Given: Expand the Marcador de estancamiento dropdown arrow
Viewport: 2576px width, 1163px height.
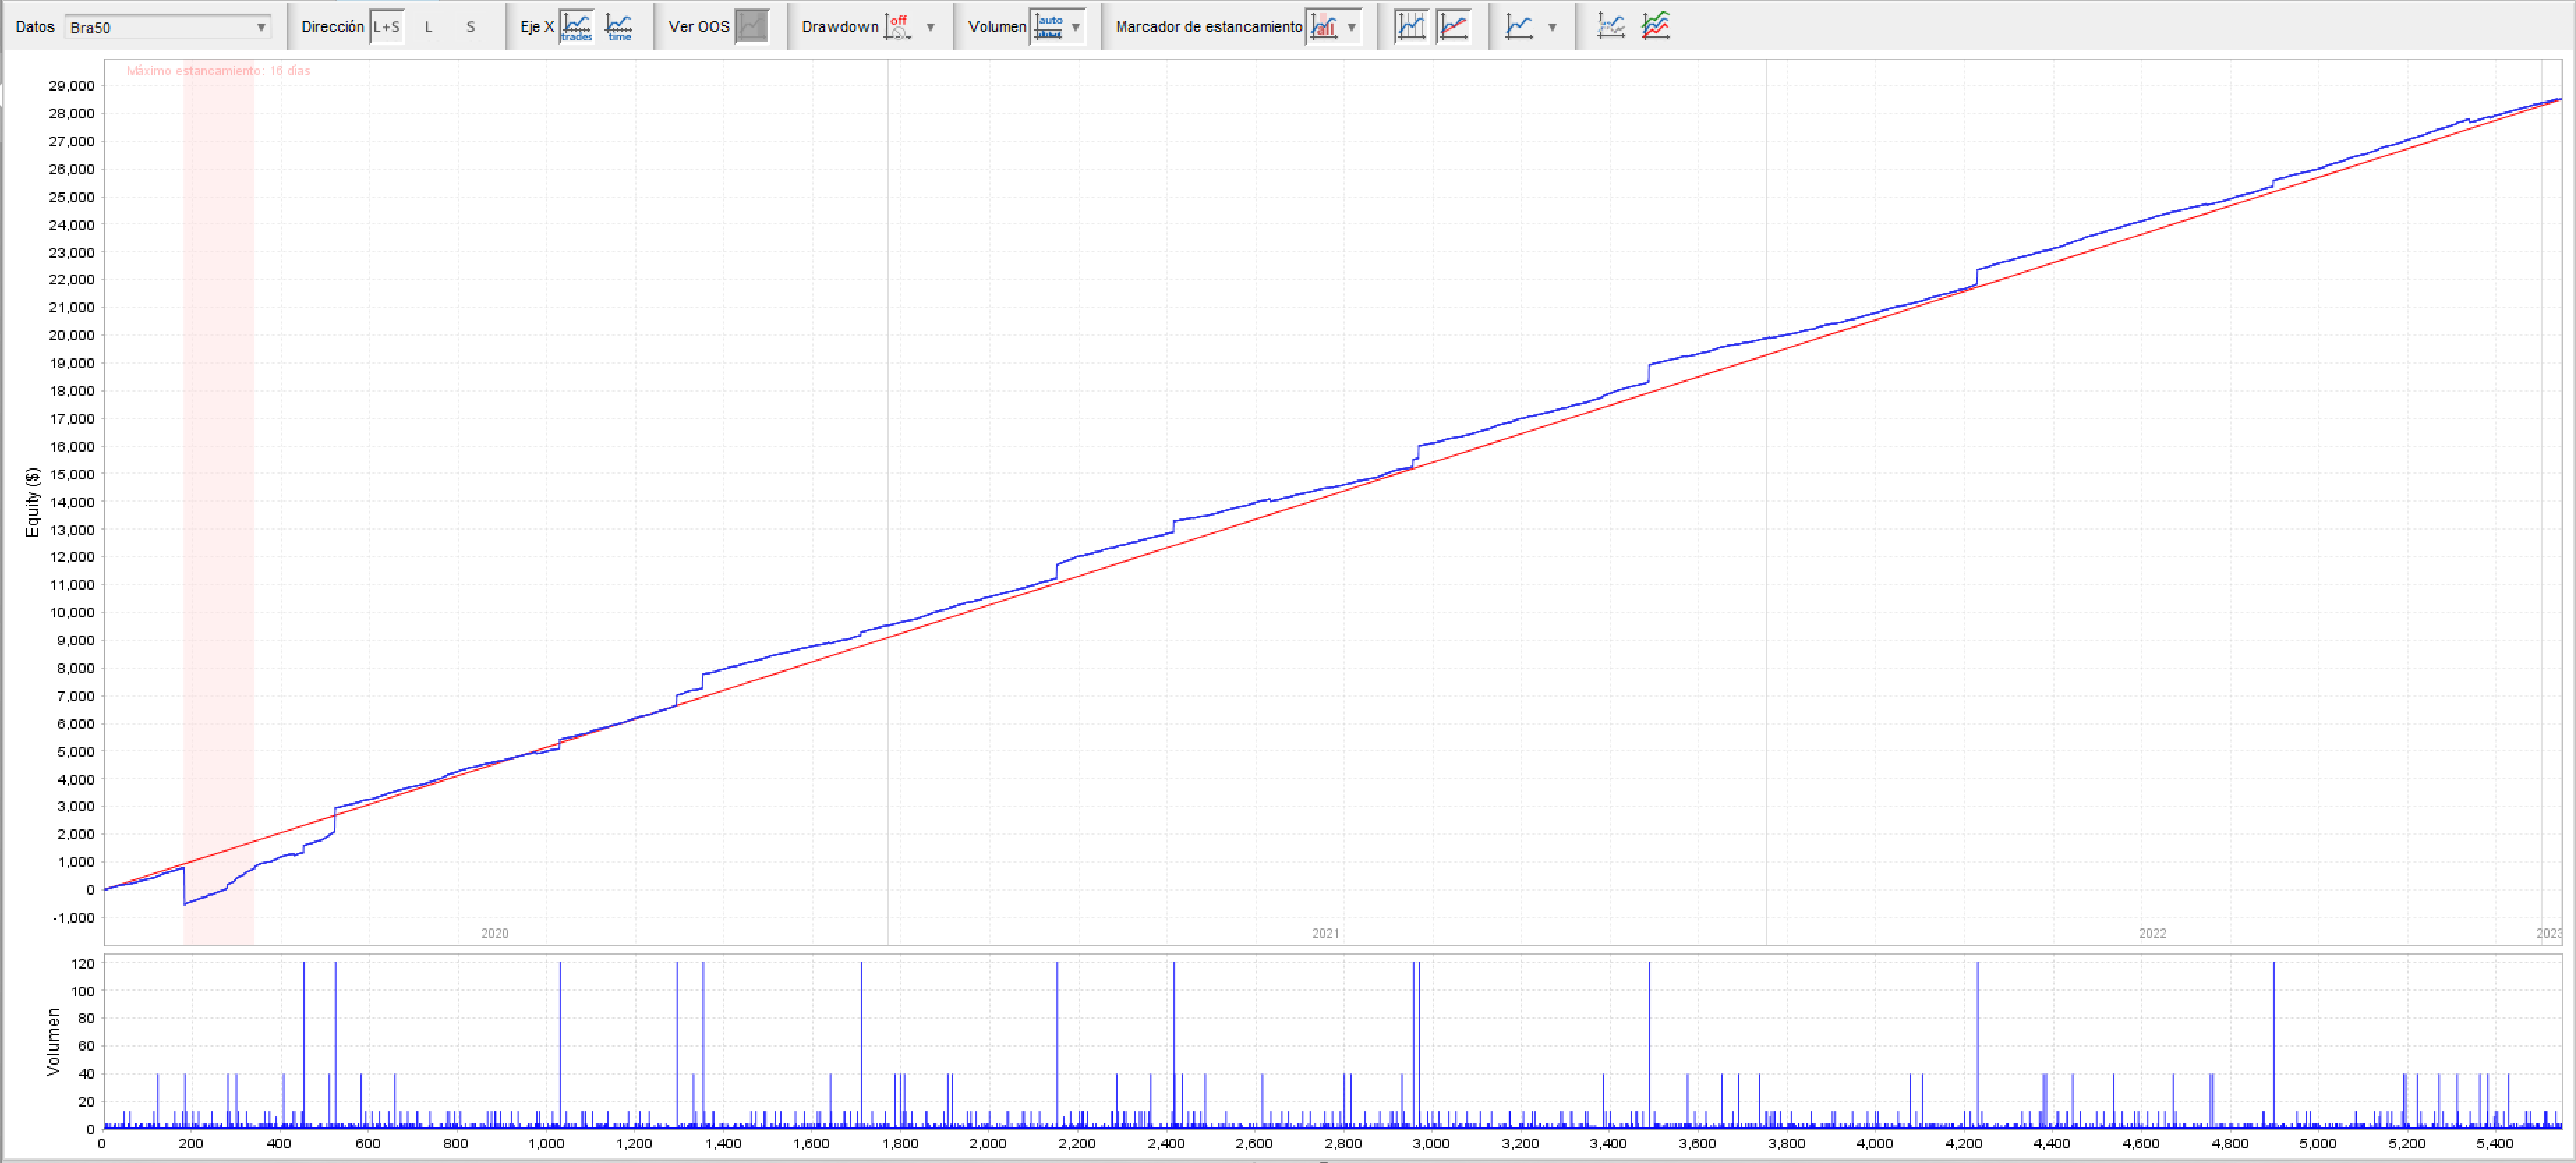Looking at the screenshot, I should click(x=1351, y=27).
